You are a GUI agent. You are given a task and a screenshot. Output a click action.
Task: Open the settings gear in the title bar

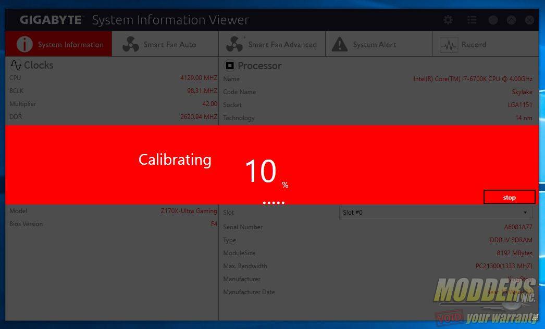click(448, 20)
